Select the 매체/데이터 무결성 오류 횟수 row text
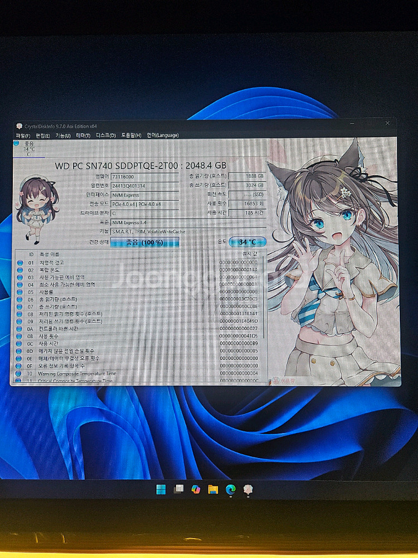418x558 pixels. click(69, 358)
